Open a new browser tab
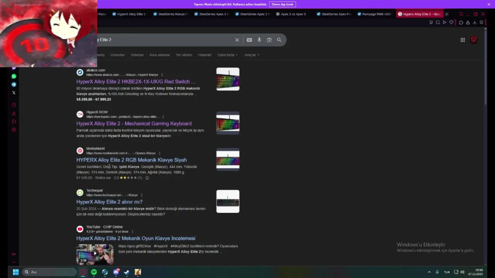The image size is (495, 278). tap(447, 14)
